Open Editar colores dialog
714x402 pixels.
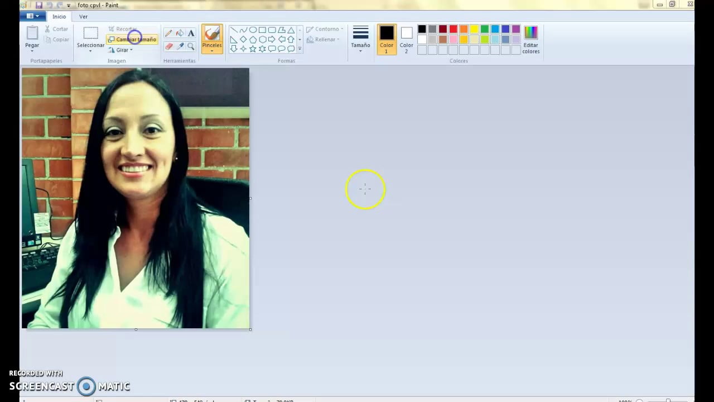[530, 39]
